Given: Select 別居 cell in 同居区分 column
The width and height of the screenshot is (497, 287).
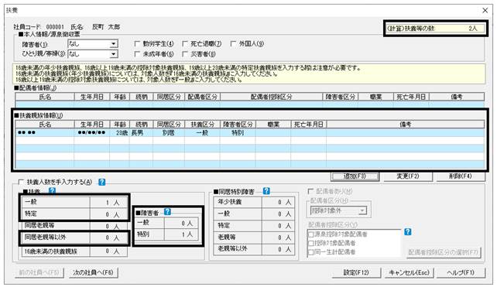Looking at the screenshot, I should (x=169, y=133).
